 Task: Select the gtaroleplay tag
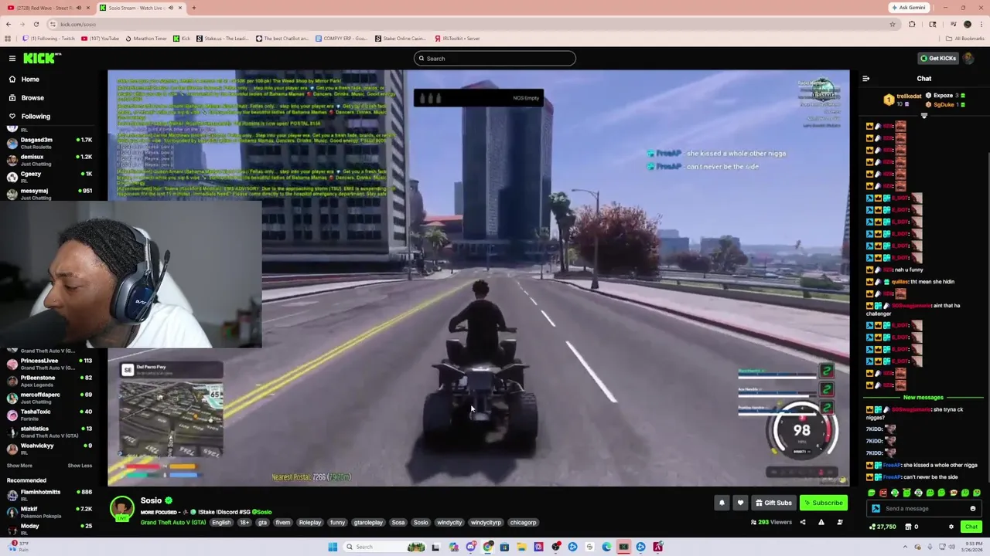click(368, 523)
